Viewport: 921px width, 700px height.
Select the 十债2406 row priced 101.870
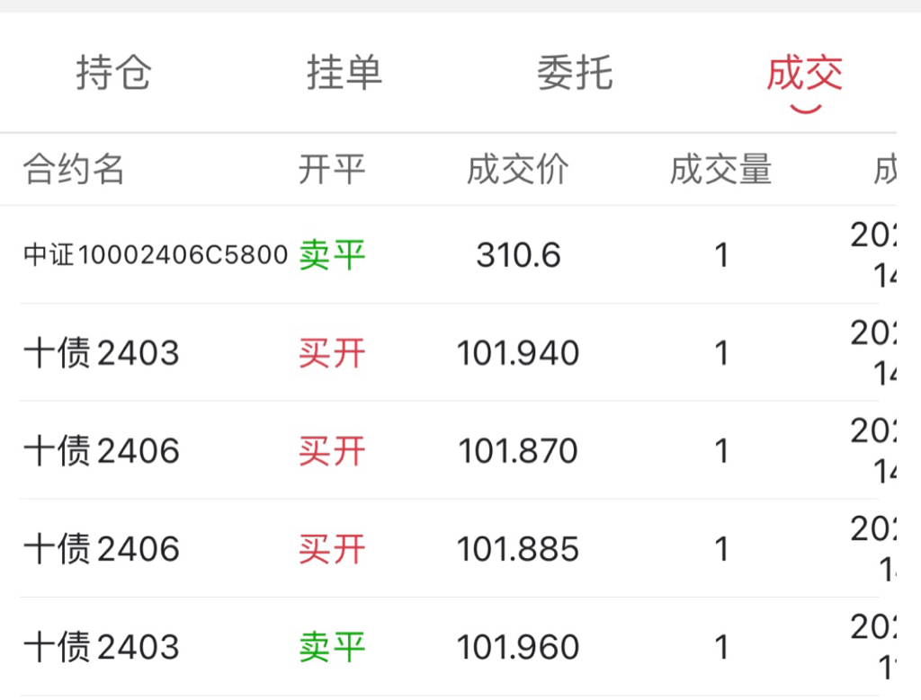pyautogui.click(x=449, y=450)
